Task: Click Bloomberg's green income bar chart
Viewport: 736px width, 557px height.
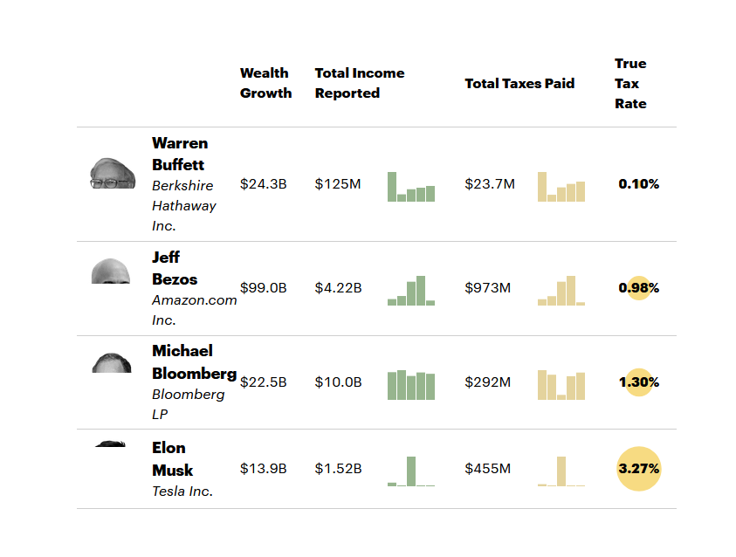Action: [411, 385]
